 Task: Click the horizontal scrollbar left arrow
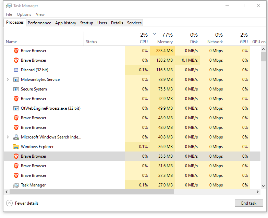click(7, 192)
